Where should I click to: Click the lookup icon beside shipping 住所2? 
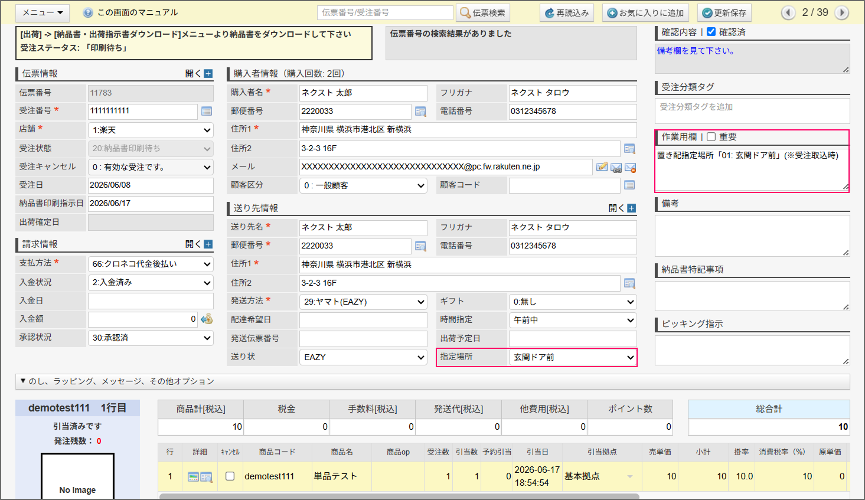pos(629,283)
